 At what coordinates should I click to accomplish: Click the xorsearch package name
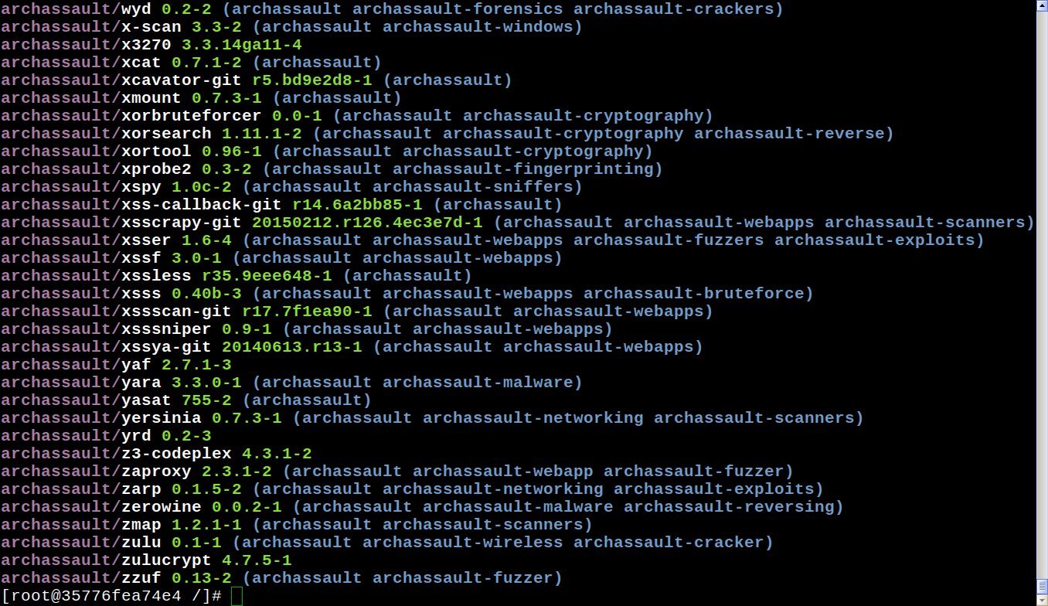tap(166, 134)
